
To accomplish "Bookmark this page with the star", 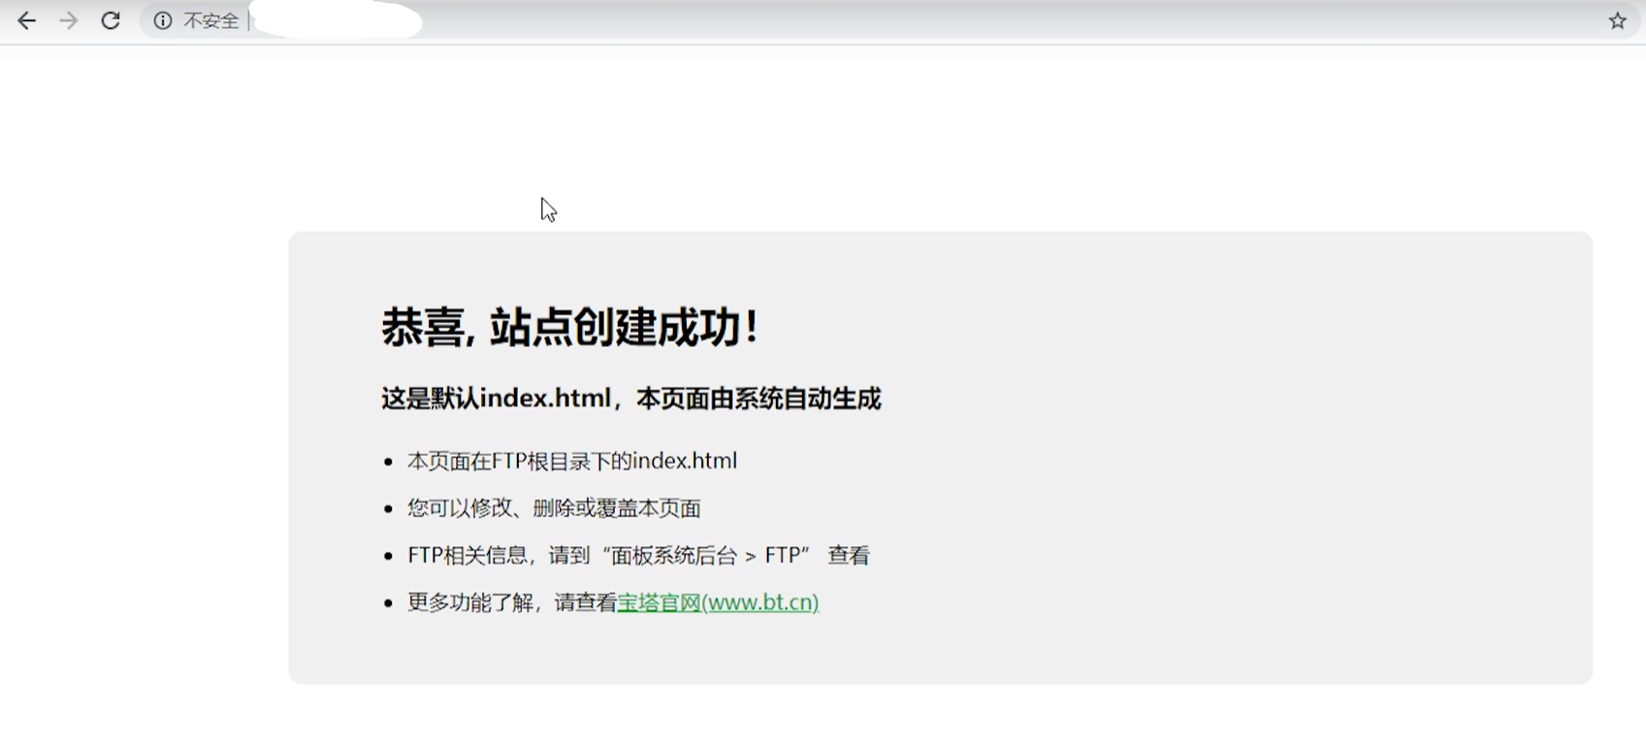I will [x=1618, y=20].
